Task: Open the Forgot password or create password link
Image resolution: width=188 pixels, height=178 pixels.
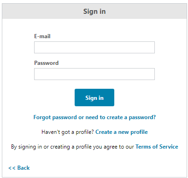Action: point(94,117)
